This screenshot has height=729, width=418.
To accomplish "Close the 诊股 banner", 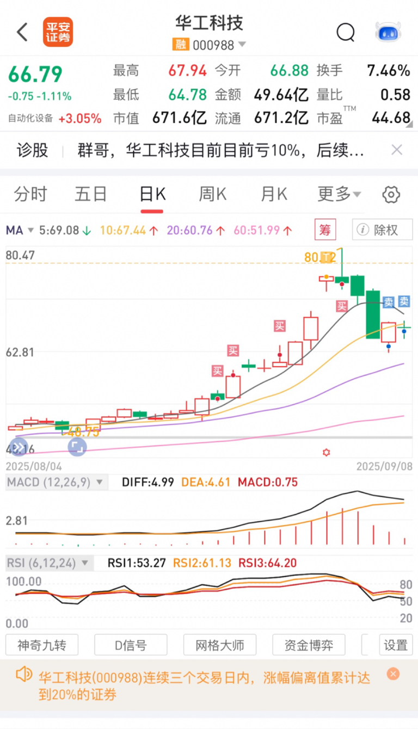I will pos(397,150).
